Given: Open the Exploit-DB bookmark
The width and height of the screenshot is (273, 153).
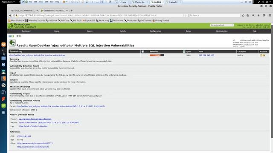Looking at the screenshot, I should [x=89, y=20].
